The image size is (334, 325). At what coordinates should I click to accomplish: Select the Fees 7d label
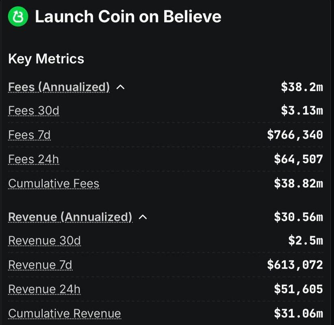(29, 134)
